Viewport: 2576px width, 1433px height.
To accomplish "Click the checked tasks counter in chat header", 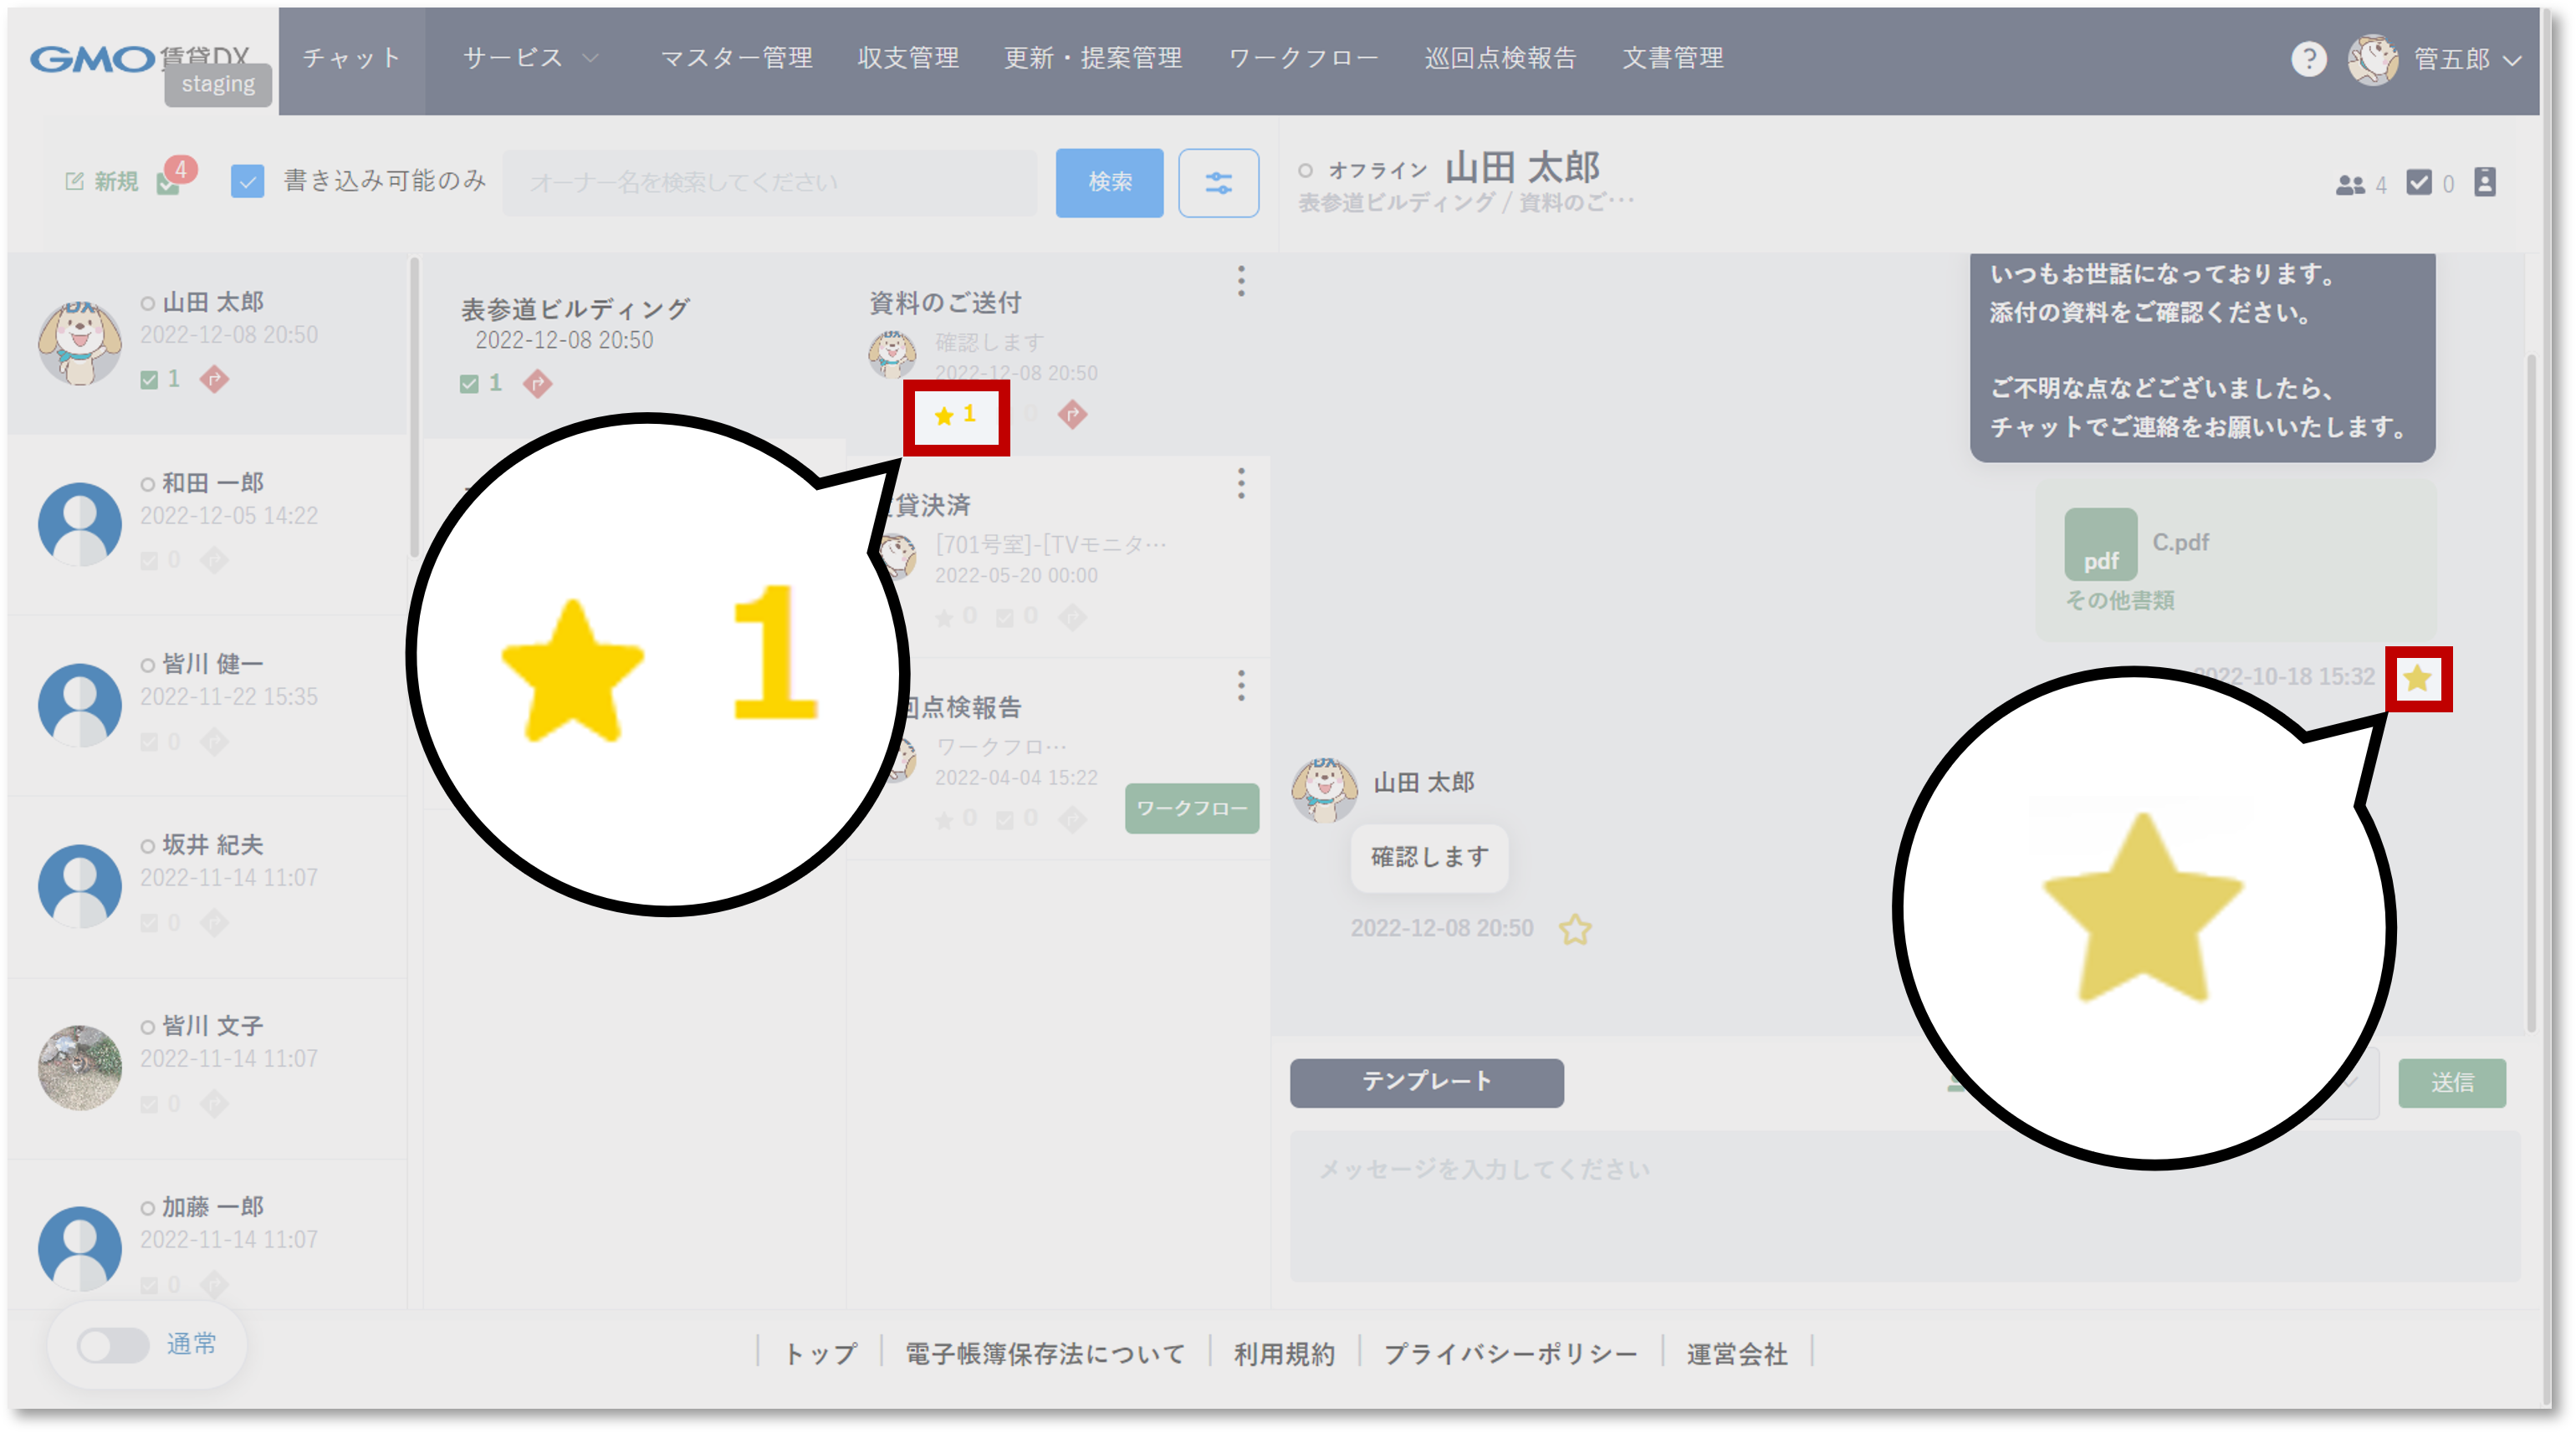I will pyautogui.click(x=2418, y=183).
